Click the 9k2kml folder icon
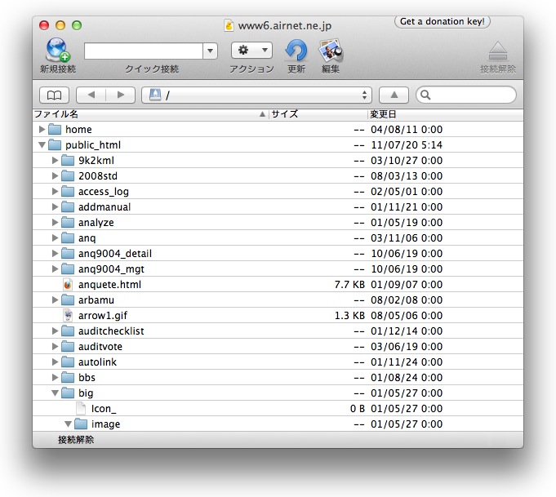Screen dimensions: 556x497 [x=68, y=161]
